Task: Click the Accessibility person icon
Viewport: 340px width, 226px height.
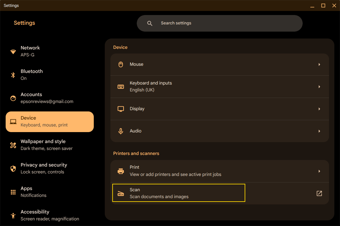Action: click(13, 215)
